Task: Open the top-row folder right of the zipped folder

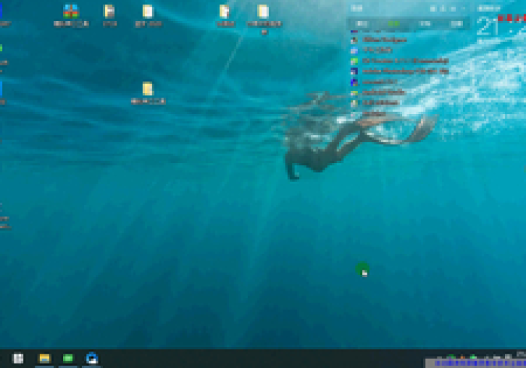Action: [x=148, y=12]
